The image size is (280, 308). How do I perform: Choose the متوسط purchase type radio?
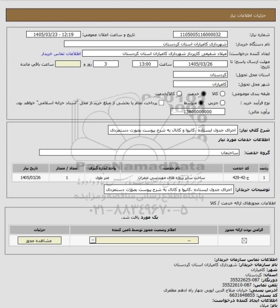[201, 103]
